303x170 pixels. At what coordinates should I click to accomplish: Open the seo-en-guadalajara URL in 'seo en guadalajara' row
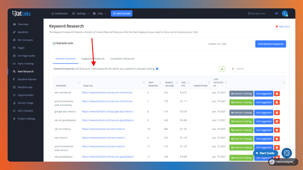pyautogui.click(x=108, y=120)
